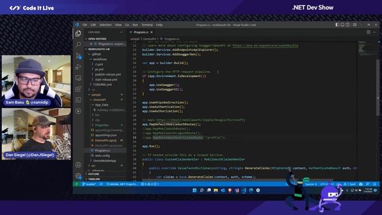Click the errors and warnings count in the status bar
Viewport: 382px width, 215px height.
pyautogui.click(x=150, y=184)
